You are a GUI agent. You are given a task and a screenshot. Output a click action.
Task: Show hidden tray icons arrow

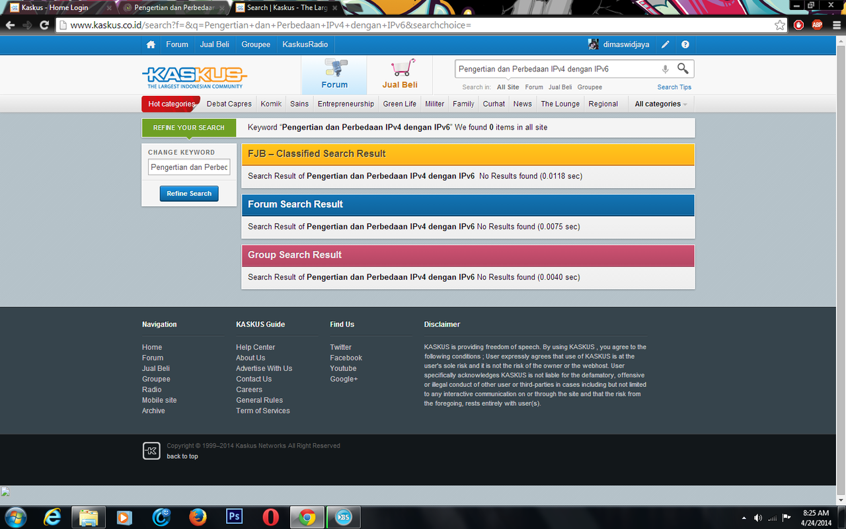tap(744, 518)
